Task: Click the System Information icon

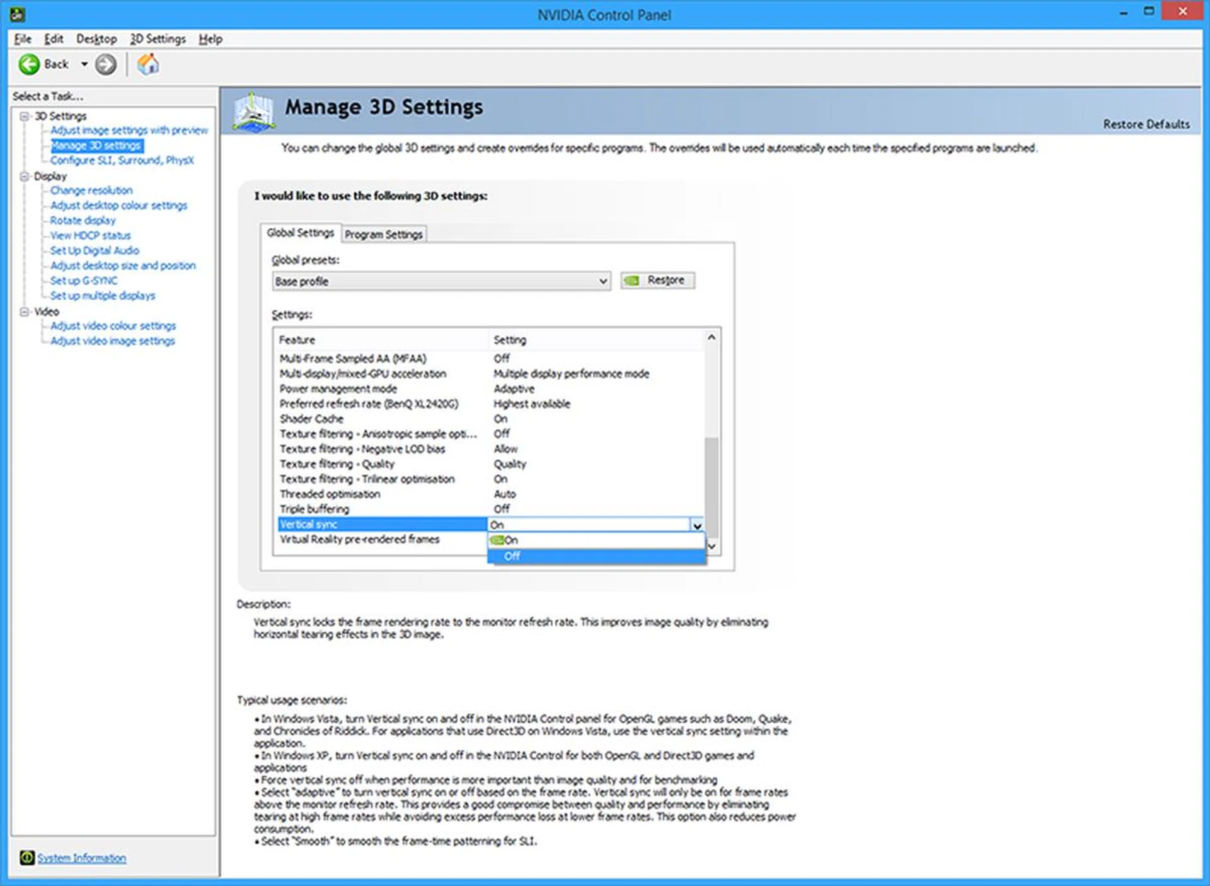Action: tap(26, 858)
